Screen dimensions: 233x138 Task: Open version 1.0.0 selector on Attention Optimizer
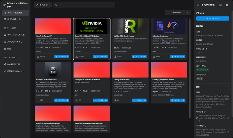[x=163, y=47]
